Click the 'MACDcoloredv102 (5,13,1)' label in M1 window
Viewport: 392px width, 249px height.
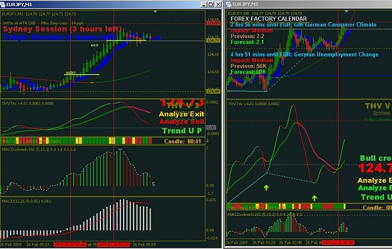click(39, 150)
